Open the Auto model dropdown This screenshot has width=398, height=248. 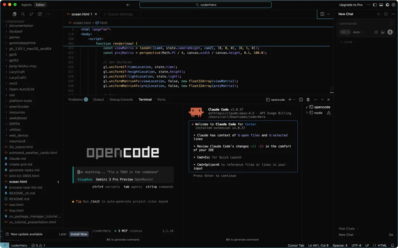[358, 32]
